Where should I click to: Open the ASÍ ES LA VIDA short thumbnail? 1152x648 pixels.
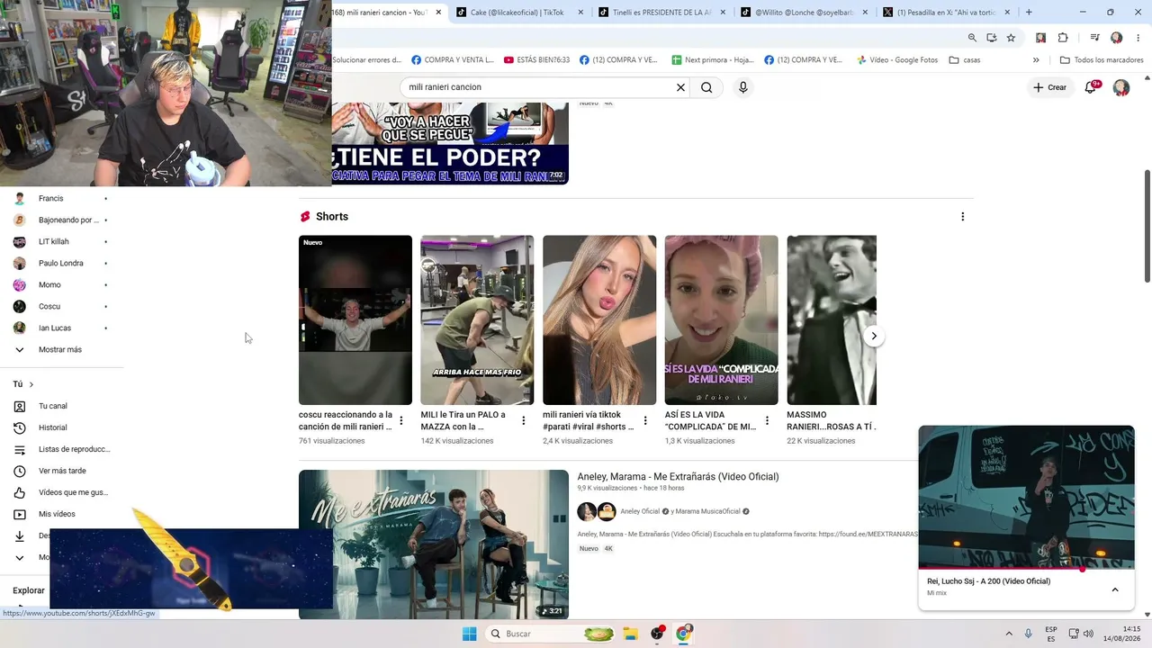[722, 320]
